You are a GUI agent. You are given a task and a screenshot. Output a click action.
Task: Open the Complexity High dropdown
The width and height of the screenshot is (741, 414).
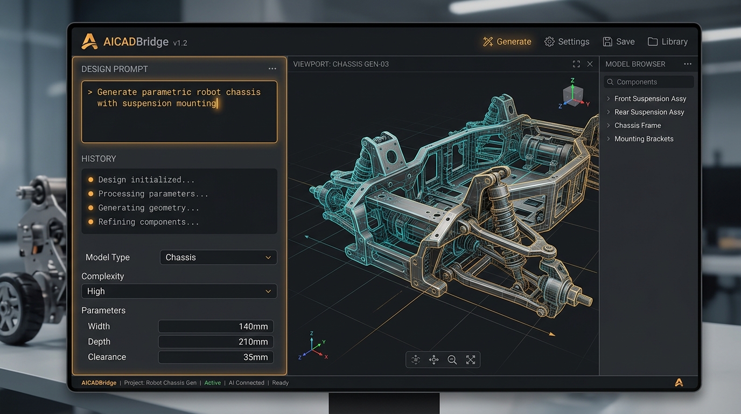pos(179,291)
